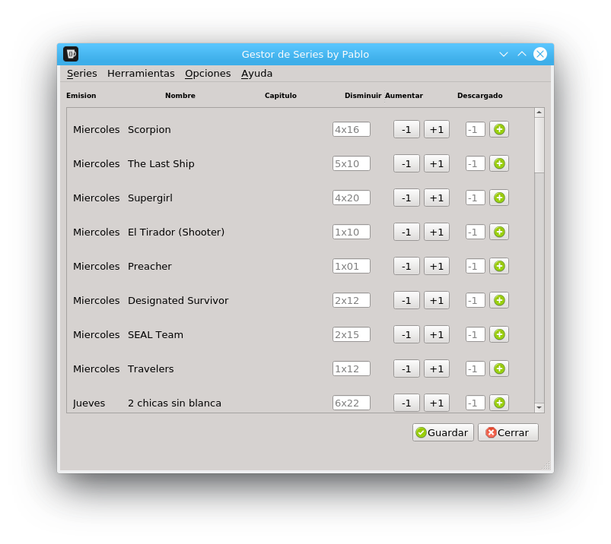Click The Last Ship chapter field 5x10
Viewport: 611px width, 544px height.
(x=352, y=164)
